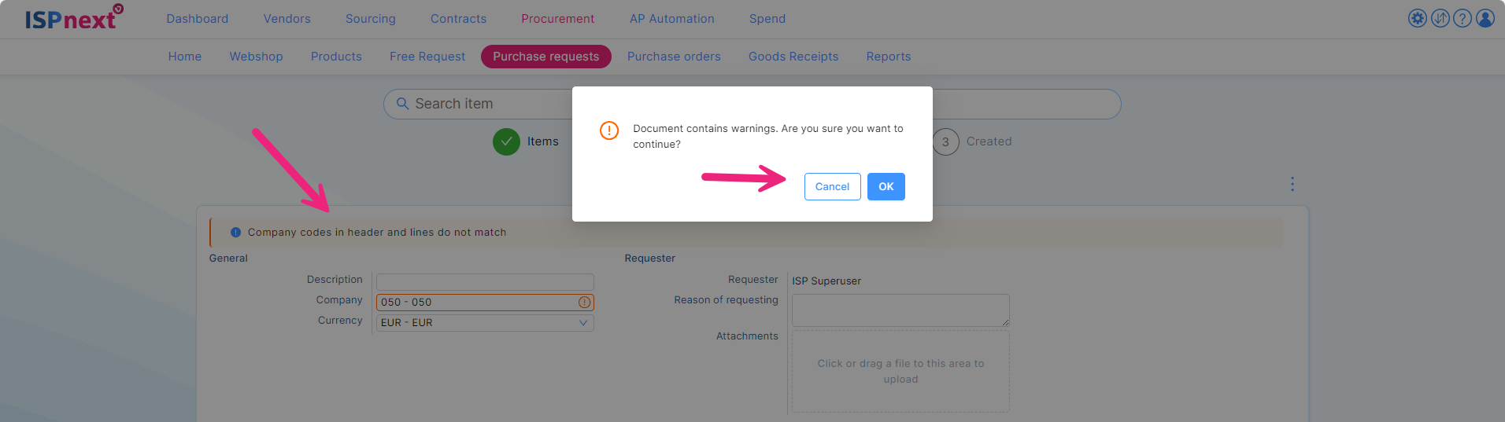Open the Goods Receipts tab
1505x422 pixels.
[793, 57]
